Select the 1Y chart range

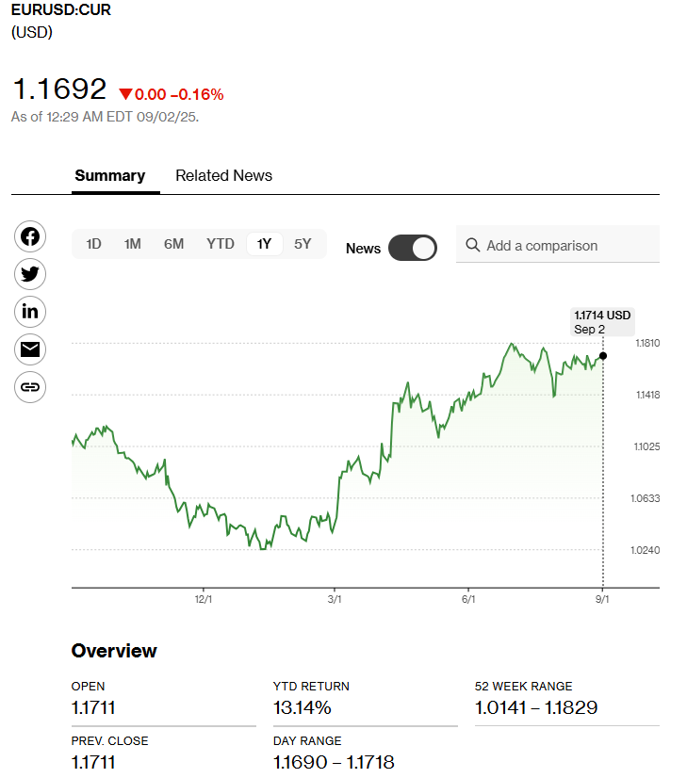pos(264,244)
